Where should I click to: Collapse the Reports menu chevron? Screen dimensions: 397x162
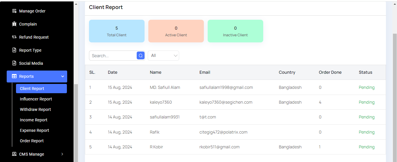click(x=63, y=76)
